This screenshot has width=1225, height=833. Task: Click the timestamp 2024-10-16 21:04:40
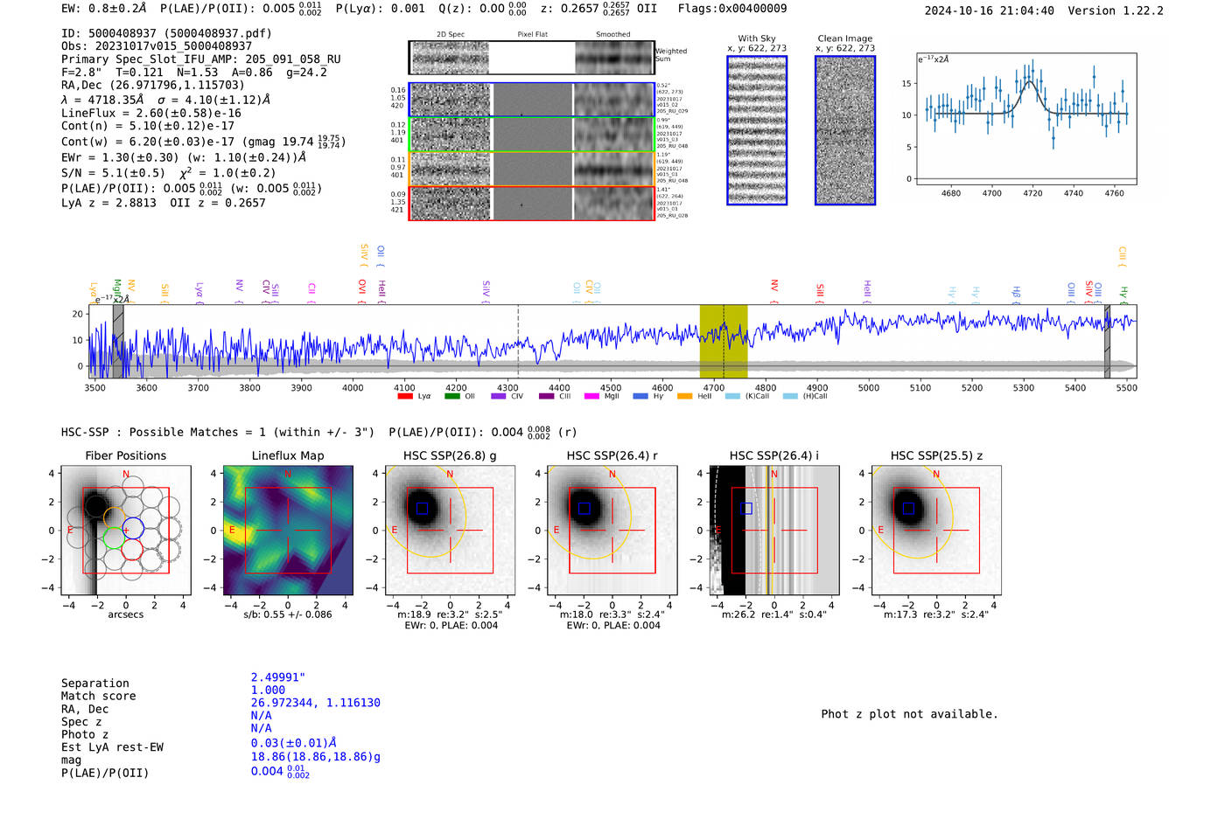pyautogui.click(x=990, y=10)
